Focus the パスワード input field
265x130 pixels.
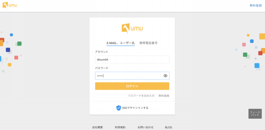pos(132,76)
